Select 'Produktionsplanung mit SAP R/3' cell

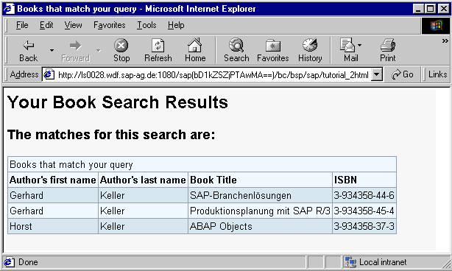tap(260, 211)
